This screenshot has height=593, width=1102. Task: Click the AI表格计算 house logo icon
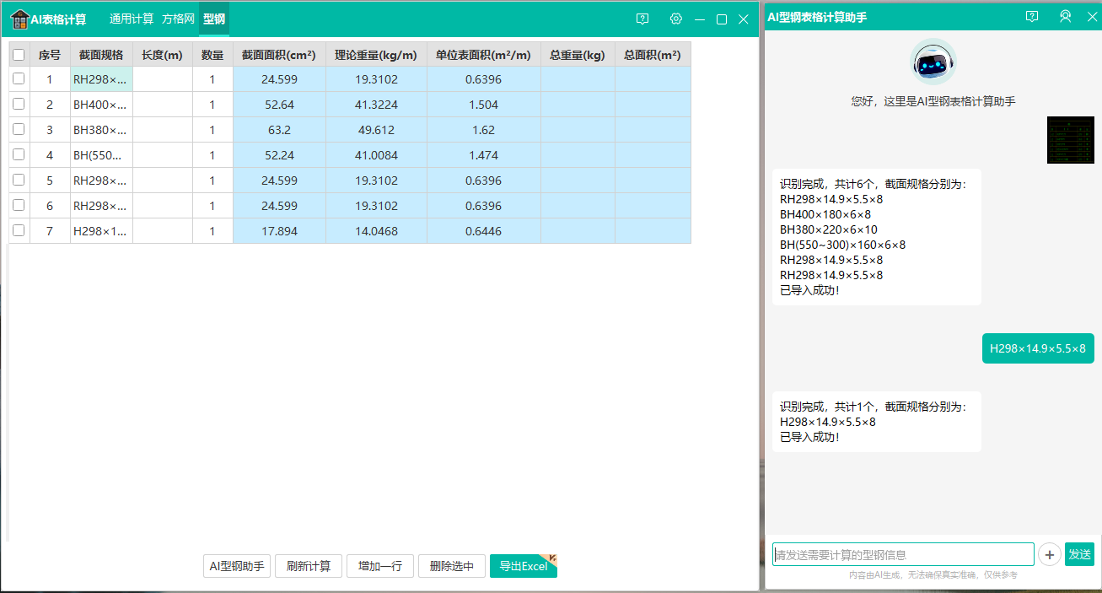point(19,19)
